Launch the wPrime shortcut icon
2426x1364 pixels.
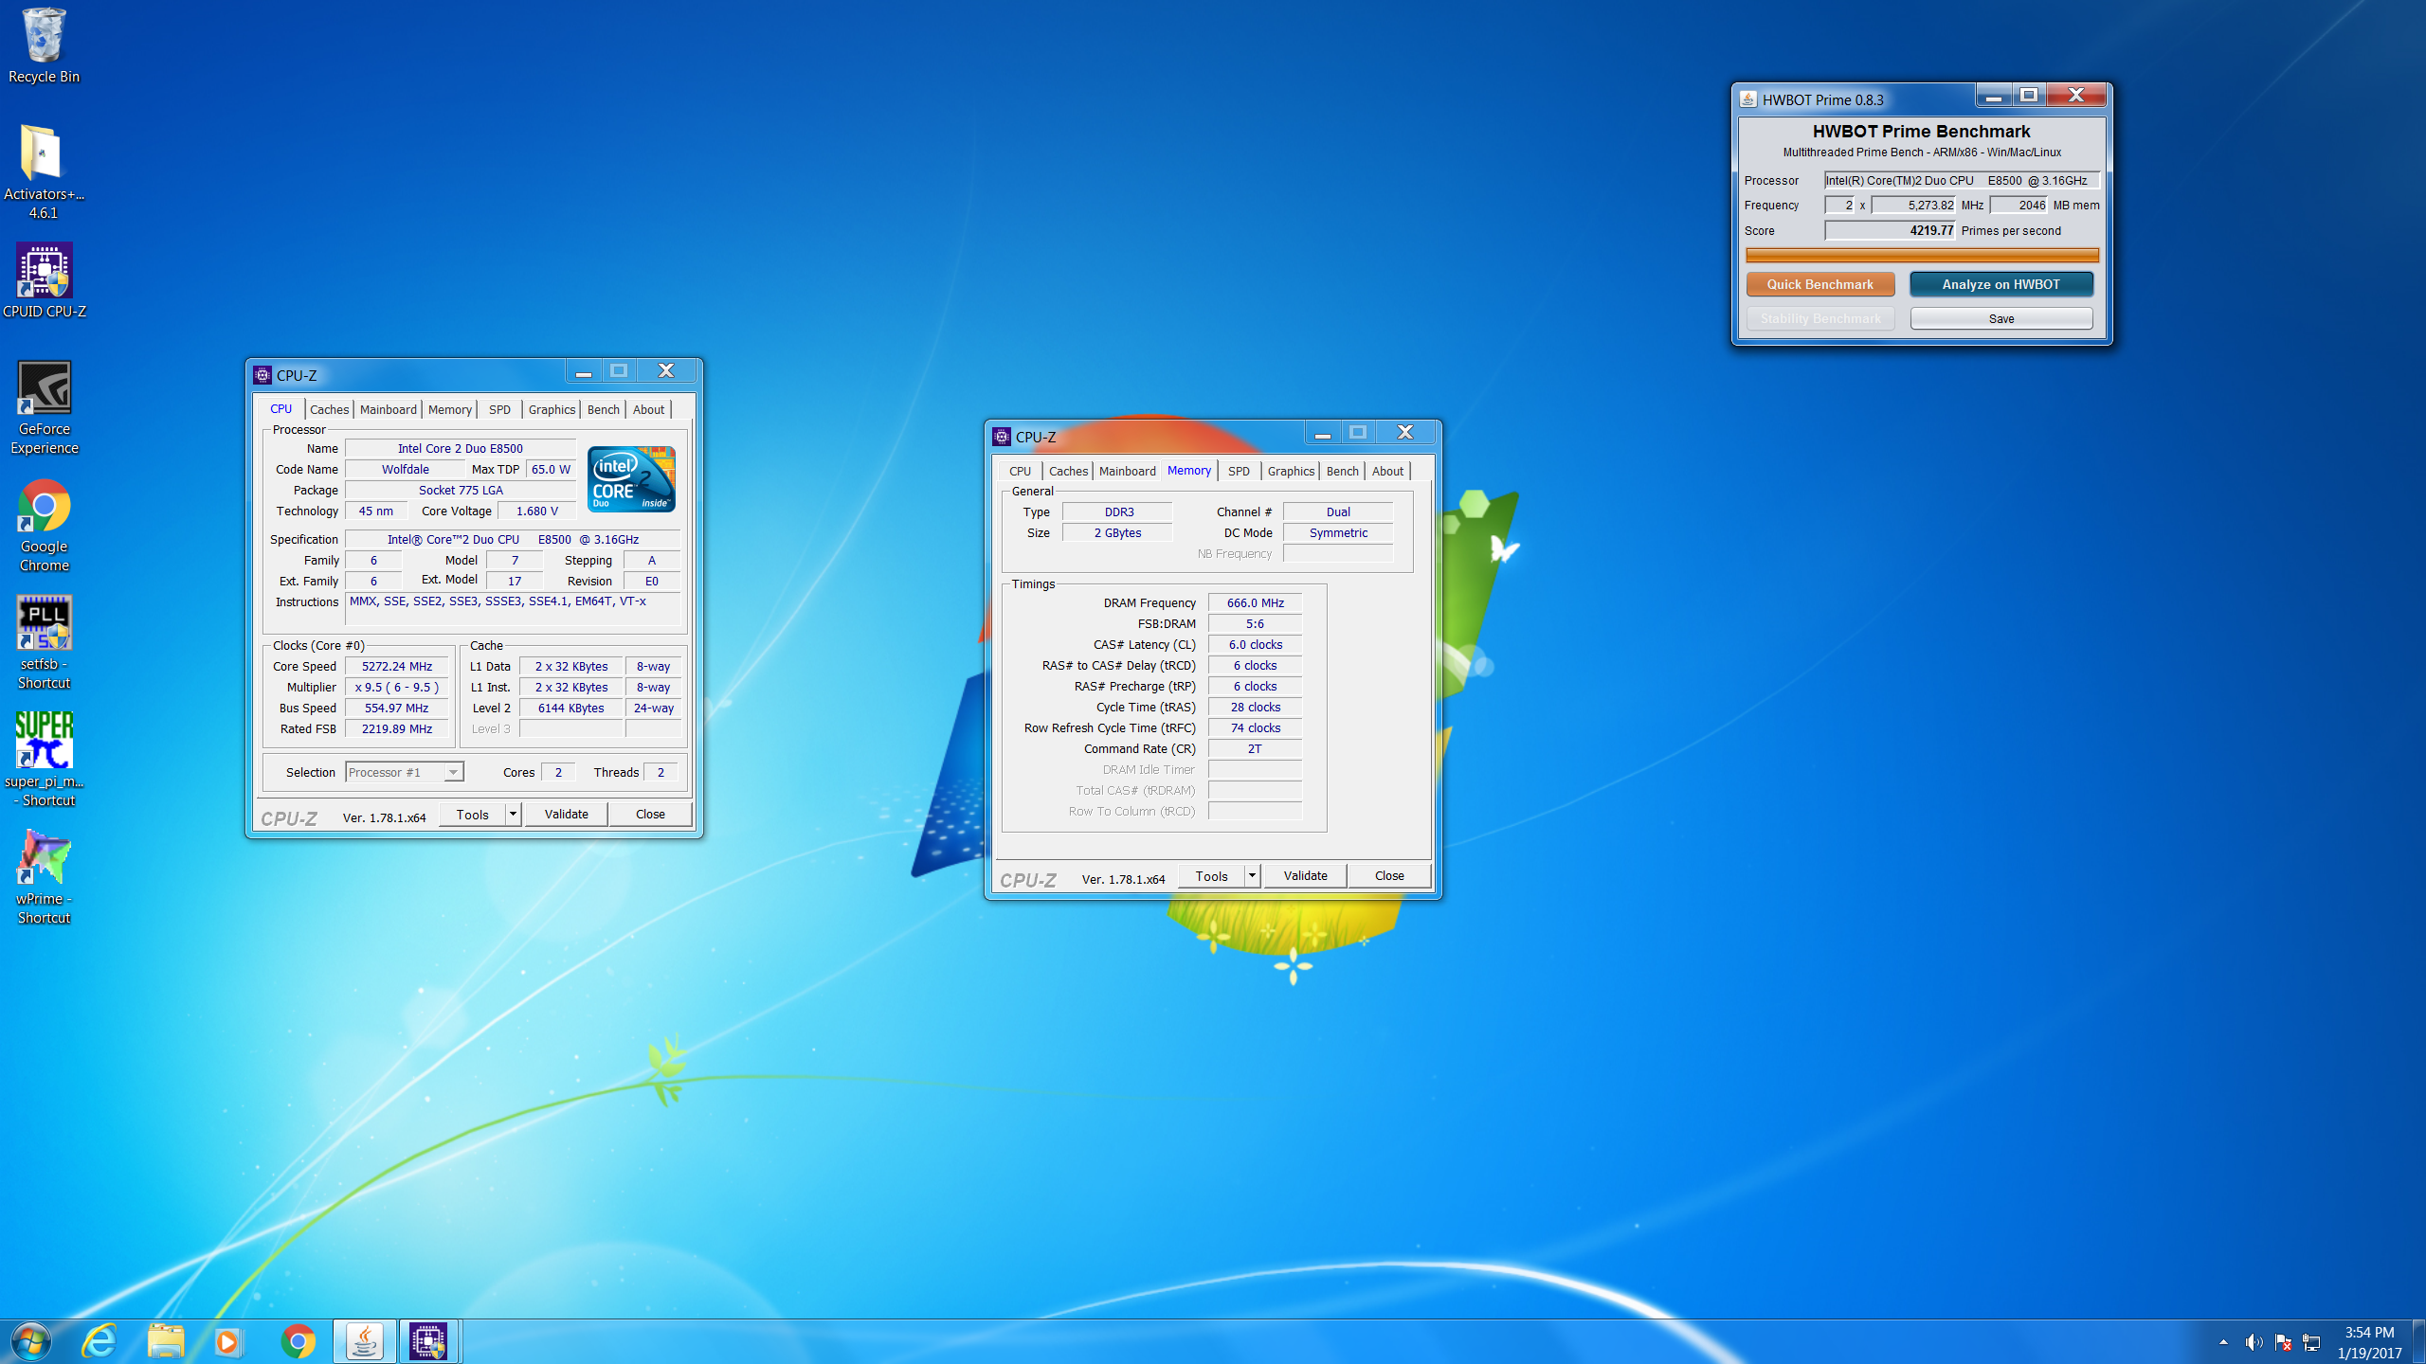tap(44, 877)
